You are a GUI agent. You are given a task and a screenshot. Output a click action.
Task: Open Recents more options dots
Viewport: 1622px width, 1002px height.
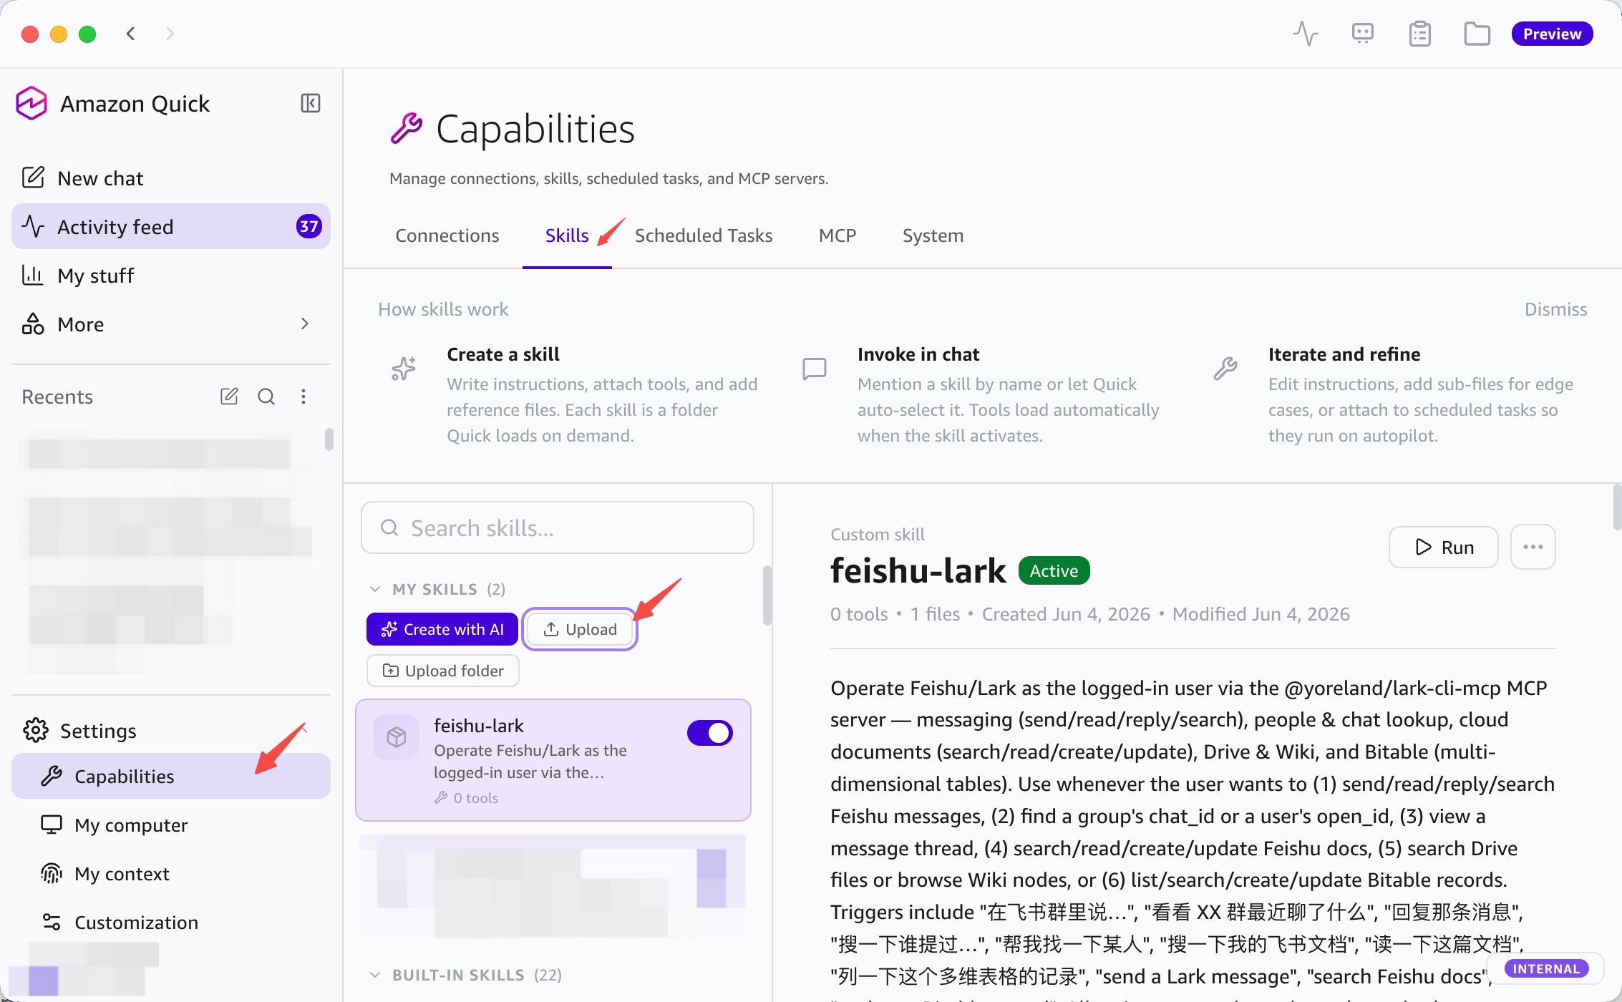[x=303, y=397]
